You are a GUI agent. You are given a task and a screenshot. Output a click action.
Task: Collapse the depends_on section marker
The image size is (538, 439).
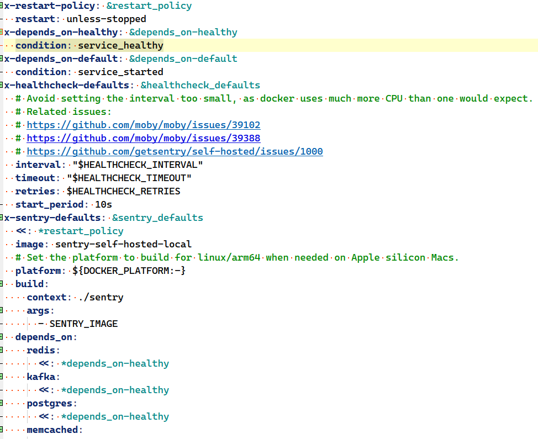2,337
